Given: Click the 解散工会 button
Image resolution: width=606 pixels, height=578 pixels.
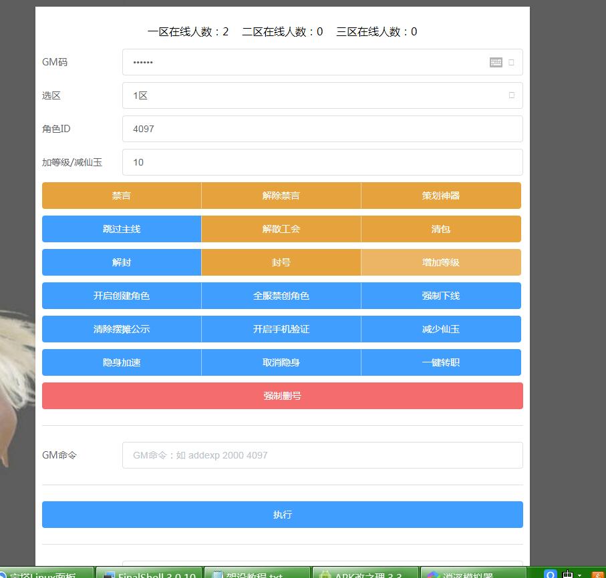Looking at the screenshot, I should (x=281, y=229).
